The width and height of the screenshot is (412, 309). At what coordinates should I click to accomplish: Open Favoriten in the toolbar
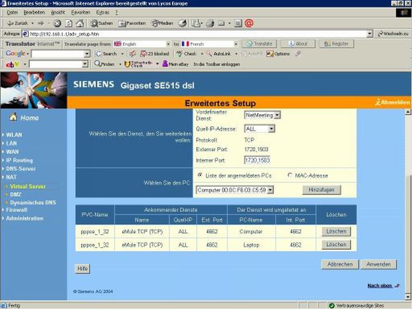click(132, 23)
